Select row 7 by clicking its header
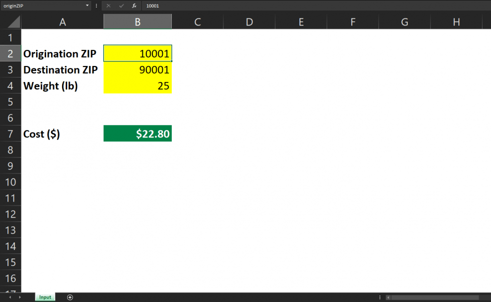491x302 pixels. [11, 133]
